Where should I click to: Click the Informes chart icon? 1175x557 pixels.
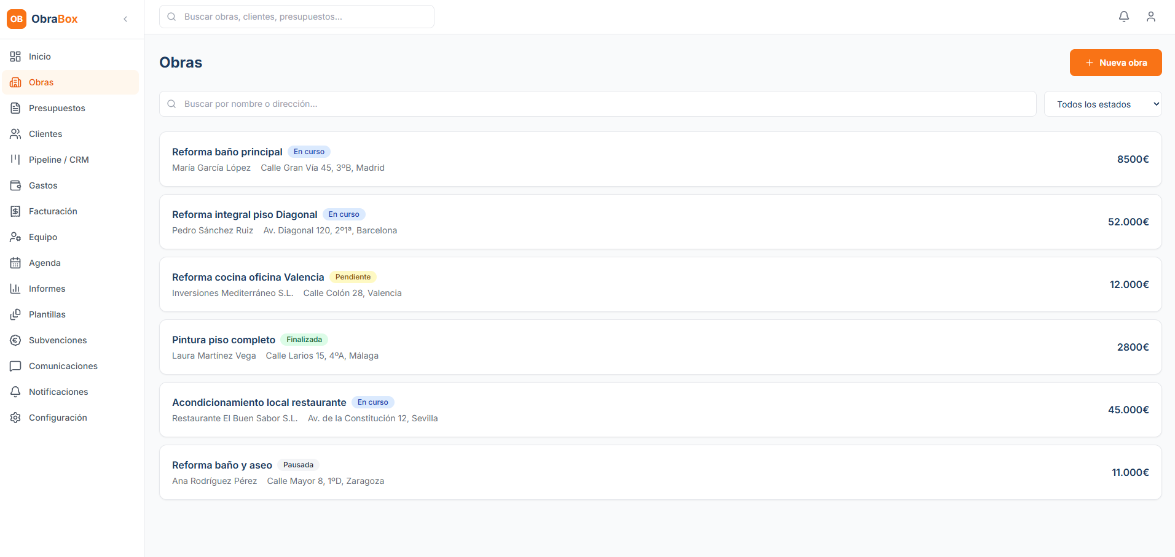(x=15, y=289)
